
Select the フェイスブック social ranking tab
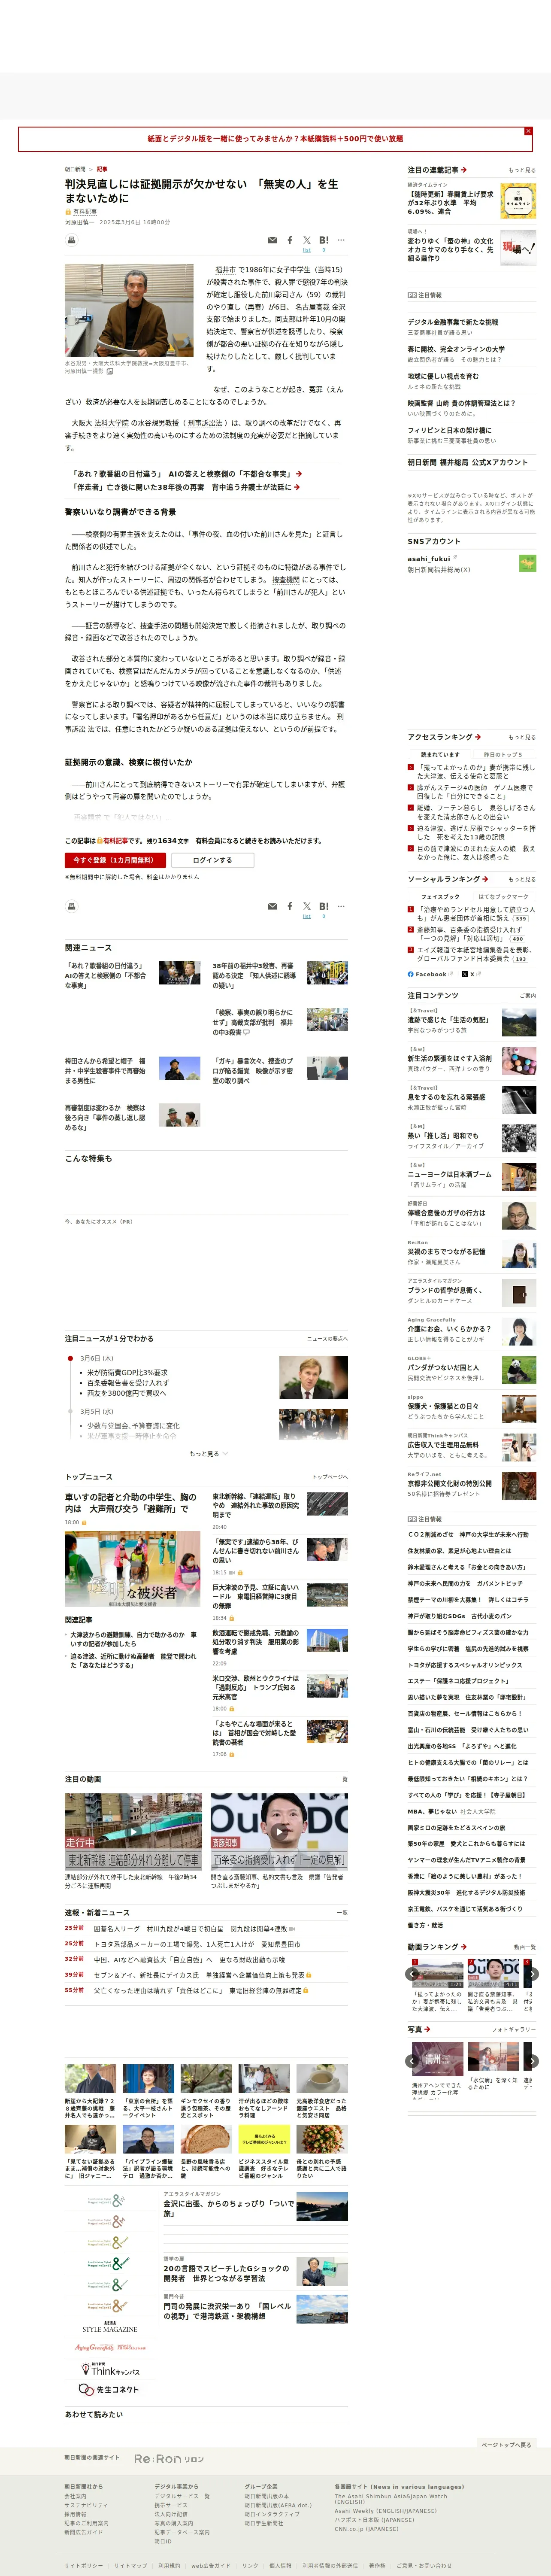tap(441, 897)
